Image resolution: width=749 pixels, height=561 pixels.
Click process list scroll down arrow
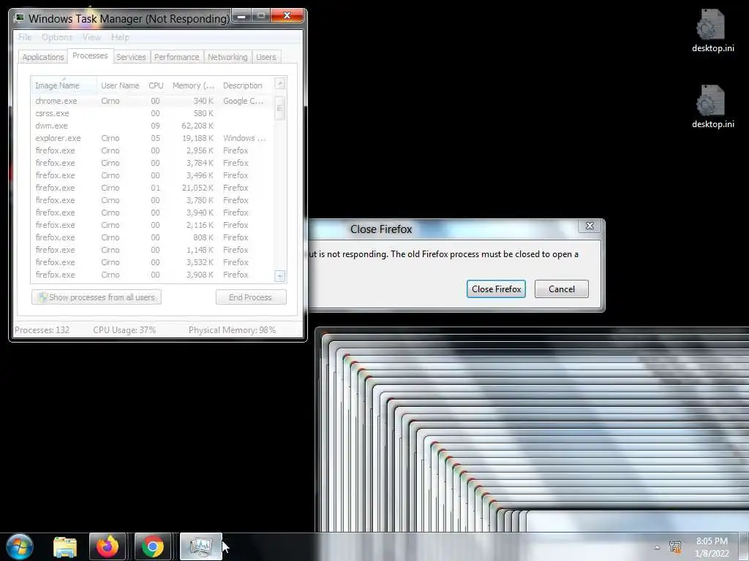coord(280,275)
